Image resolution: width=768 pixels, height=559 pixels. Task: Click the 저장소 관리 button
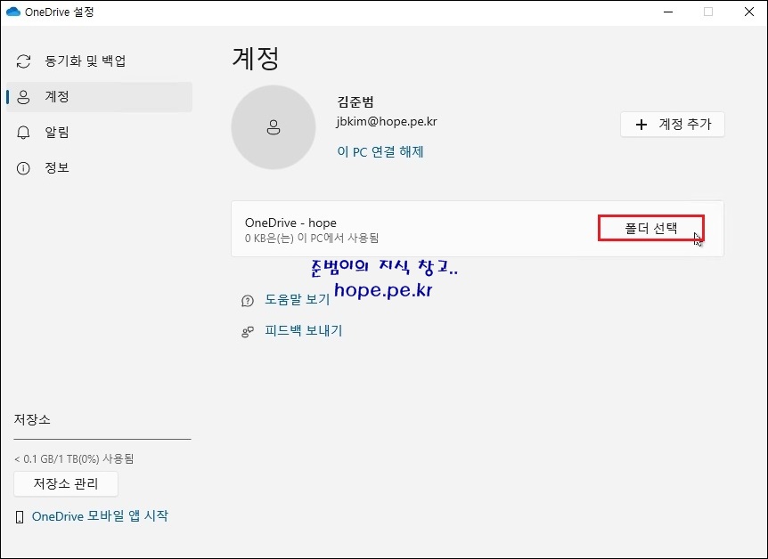[x=66, y=483]
